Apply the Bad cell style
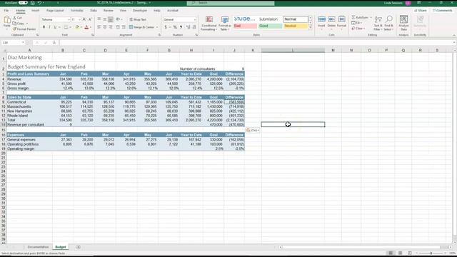The image size is (457, 257). pyautogui.click(x=245, y=26)
